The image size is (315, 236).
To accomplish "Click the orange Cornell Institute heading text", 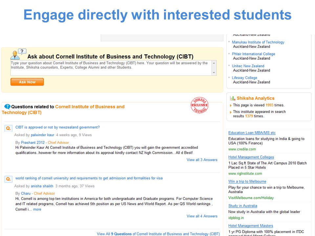I will coord(90,107).
